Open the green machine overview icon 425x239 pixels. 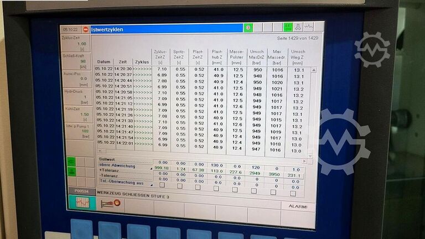coord(288,27)
